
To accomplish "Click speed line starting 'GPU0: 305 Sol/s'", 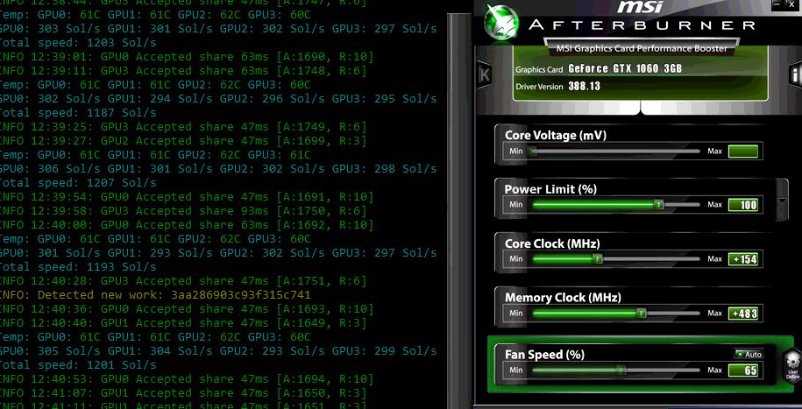I will coord(218,350).
